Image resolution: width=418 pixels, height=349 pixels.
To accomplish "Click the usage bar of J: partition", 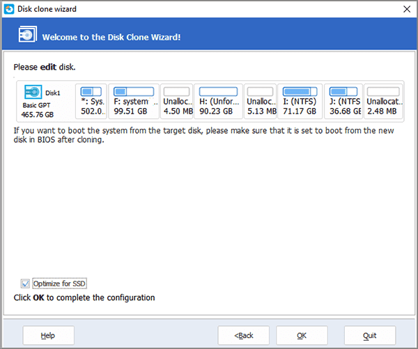I will 343,92.
